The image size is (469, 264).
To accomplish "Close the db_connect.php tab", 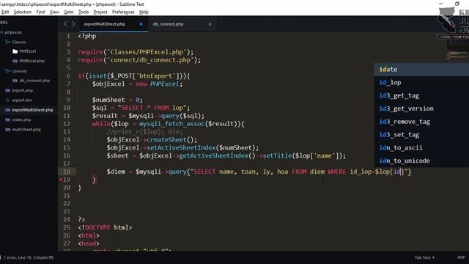I will [x=210, y=24].
